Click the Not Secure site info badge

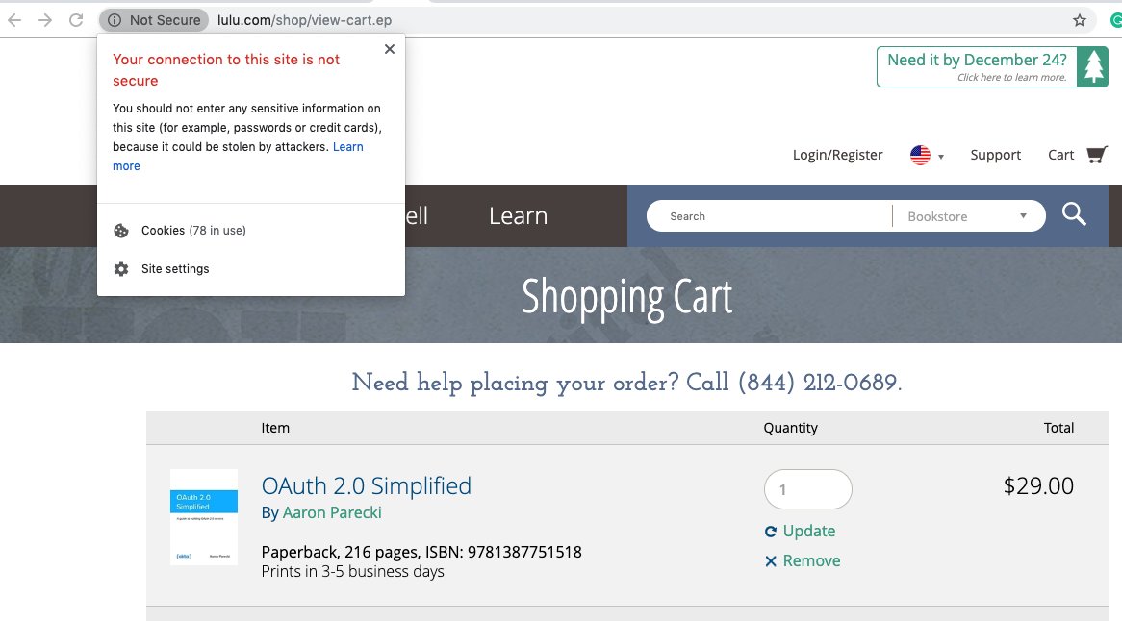tap(154, 20)
